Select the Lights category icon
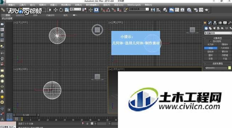 (214, 28)
